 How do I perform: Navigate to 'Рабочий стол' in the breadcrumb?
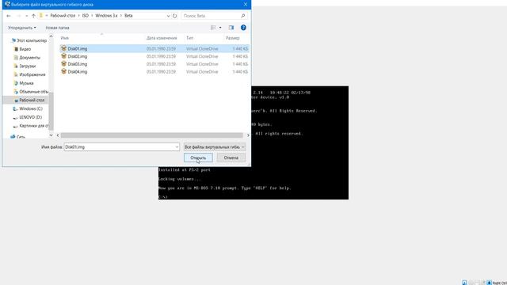(x=63, y=16)
